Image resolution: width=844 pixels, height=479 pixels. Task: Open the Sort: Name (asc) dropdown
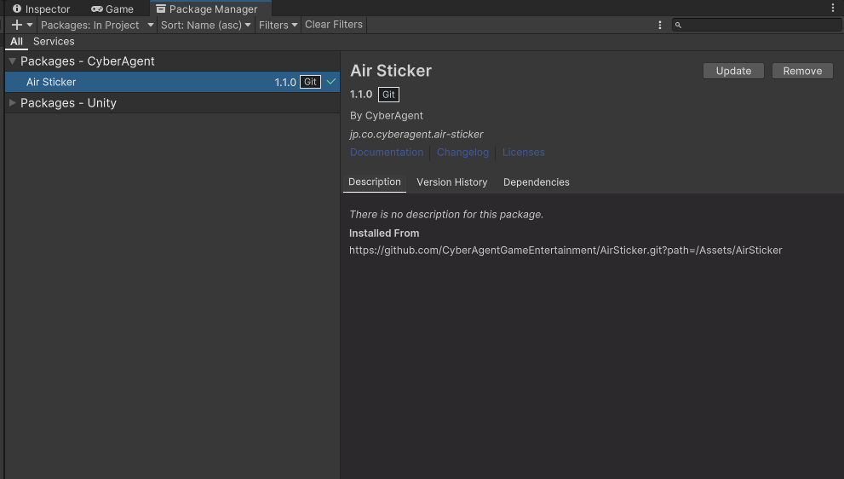[205, 25]
